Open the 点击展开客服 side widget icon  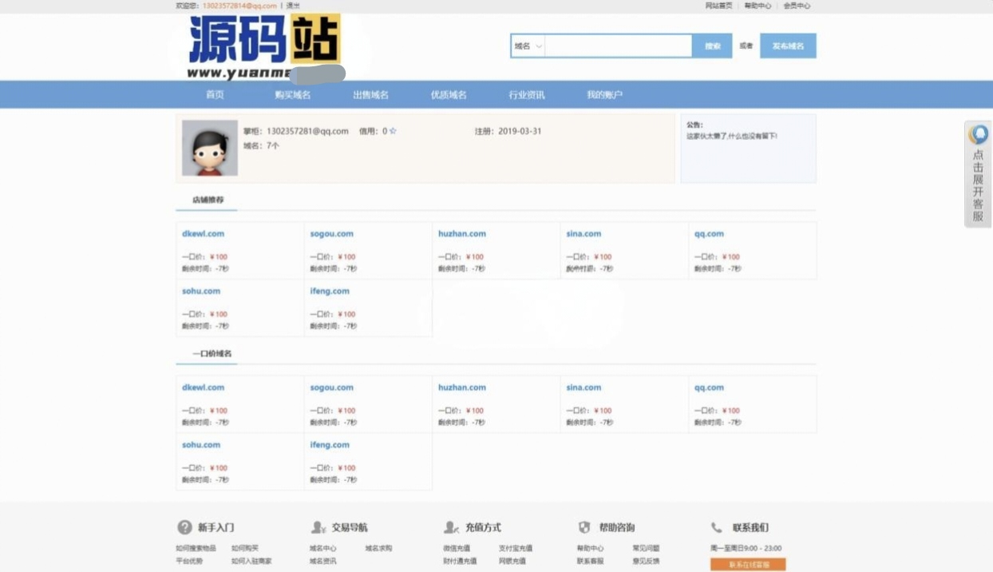pos(978,135)
